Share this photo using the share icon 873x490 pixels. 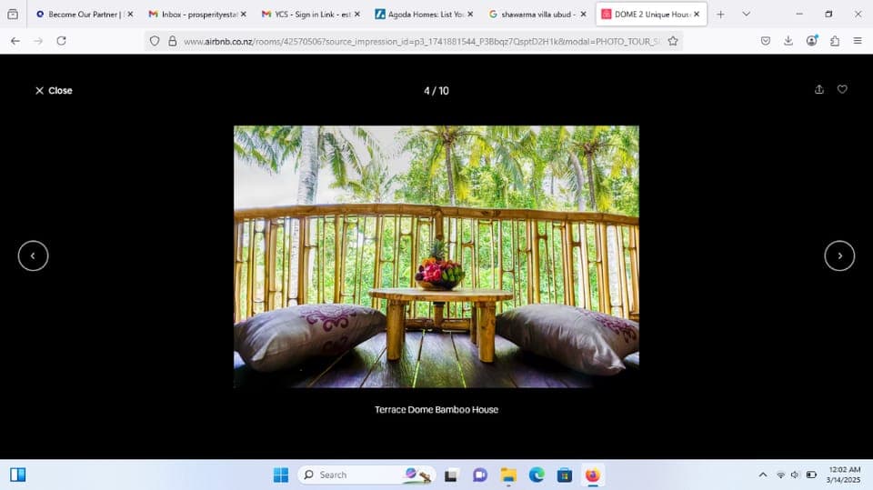point(818,89)
